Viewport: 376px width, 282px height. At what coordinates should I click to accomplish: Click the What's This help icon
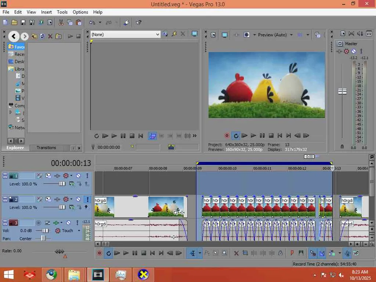coord(139,22)
